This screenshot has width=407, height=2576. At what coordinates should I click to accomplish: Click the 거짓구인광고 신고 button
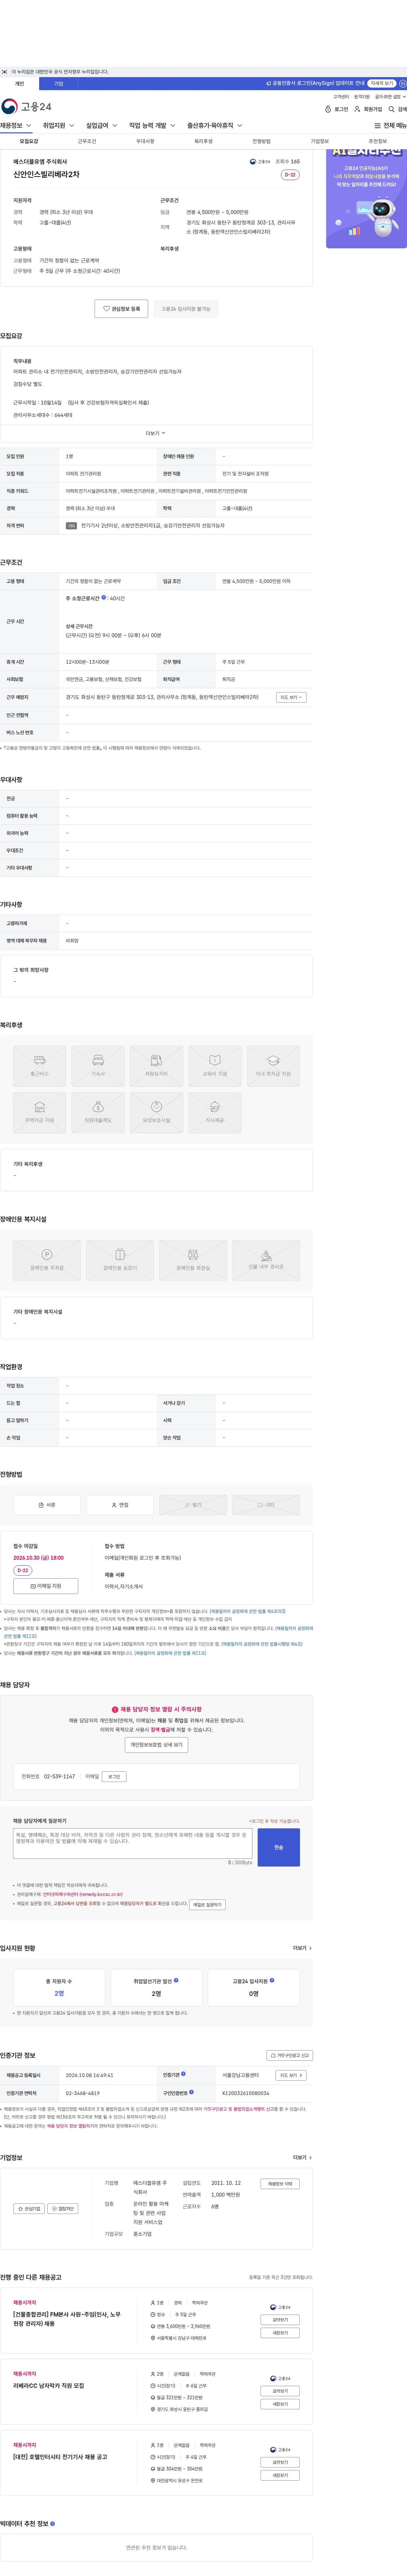pyautogui.click(x=289, y=2055)
